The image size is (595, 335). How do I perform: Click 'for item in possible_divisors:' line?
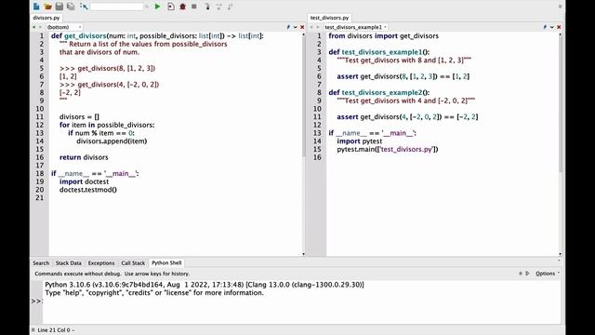tap(107, 125)
